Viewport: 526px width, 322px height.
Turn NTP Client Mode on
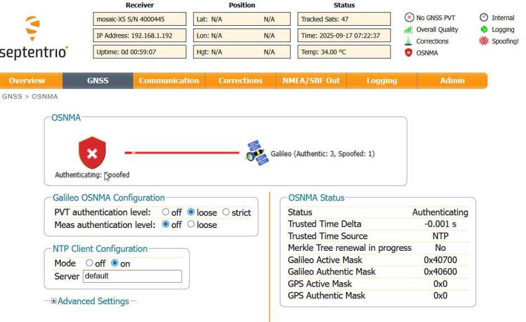115,263
